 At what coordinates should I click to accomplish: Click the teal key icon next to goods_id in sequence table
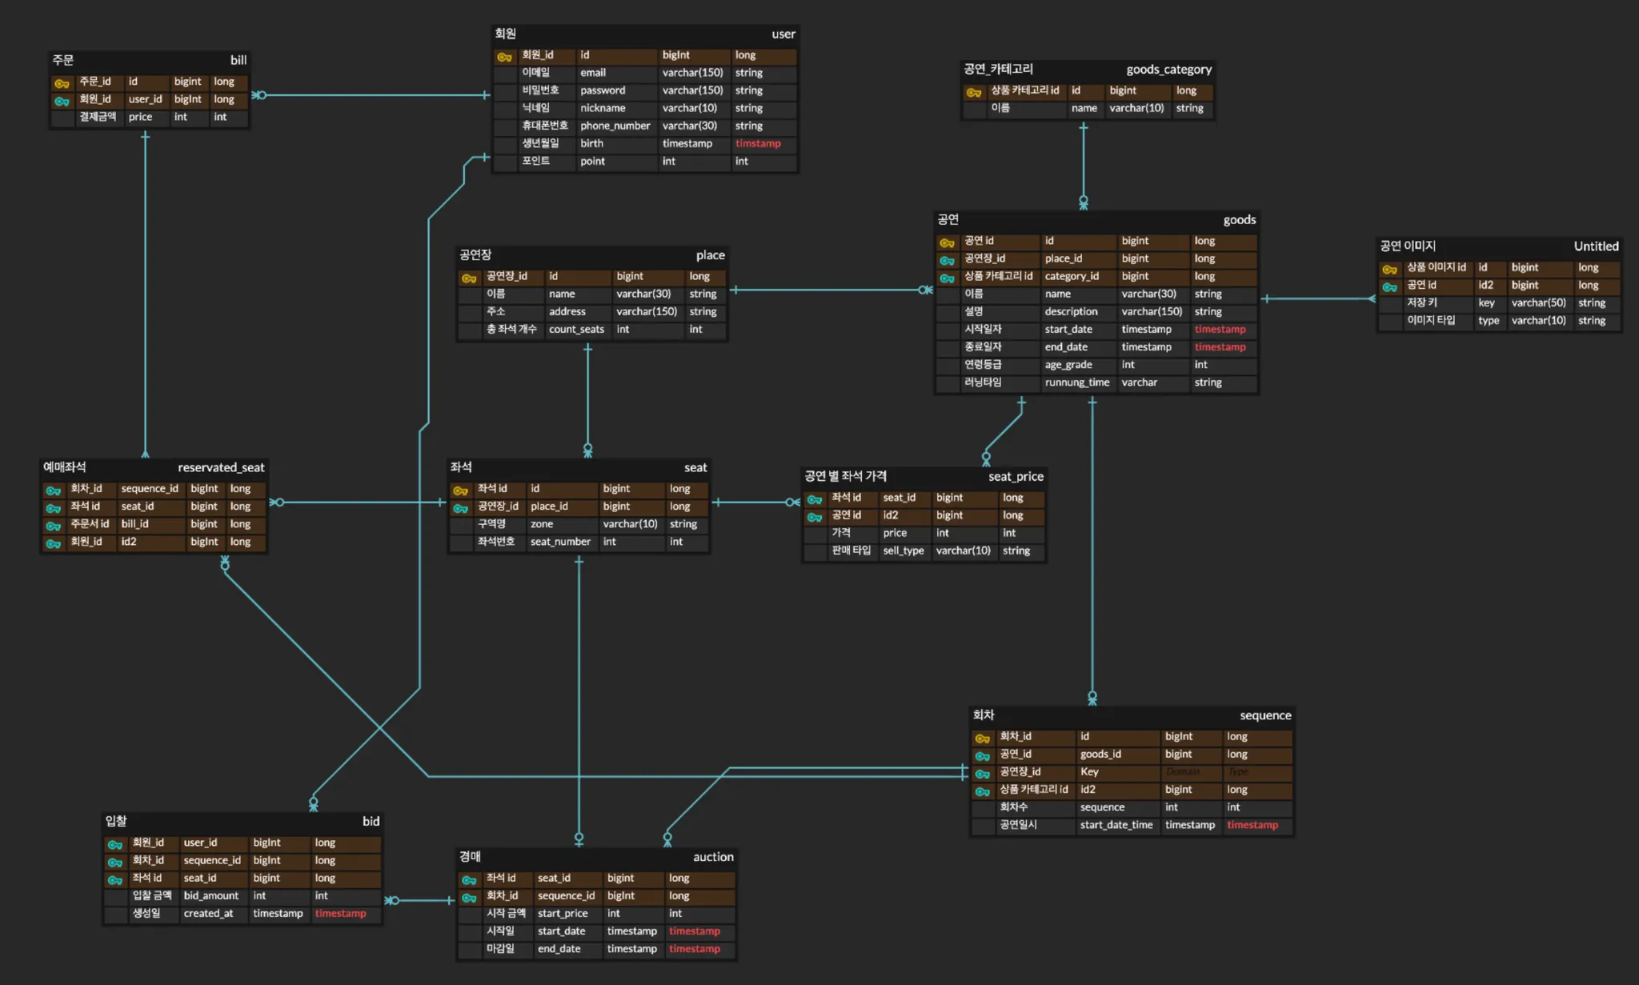click(982, 755)
